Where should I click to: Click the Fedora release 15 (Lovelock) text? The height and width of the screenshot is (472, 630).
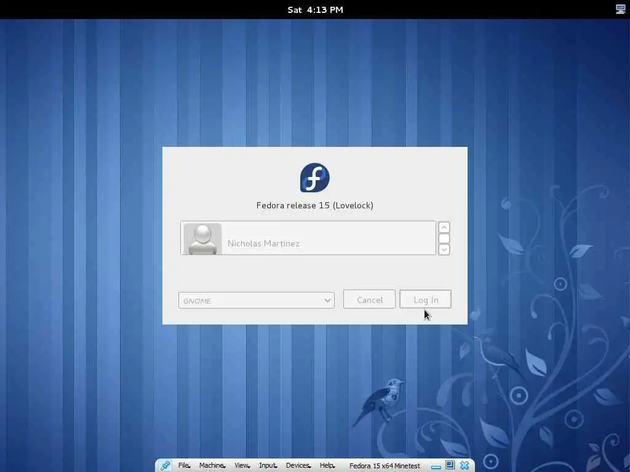point(315,205)
